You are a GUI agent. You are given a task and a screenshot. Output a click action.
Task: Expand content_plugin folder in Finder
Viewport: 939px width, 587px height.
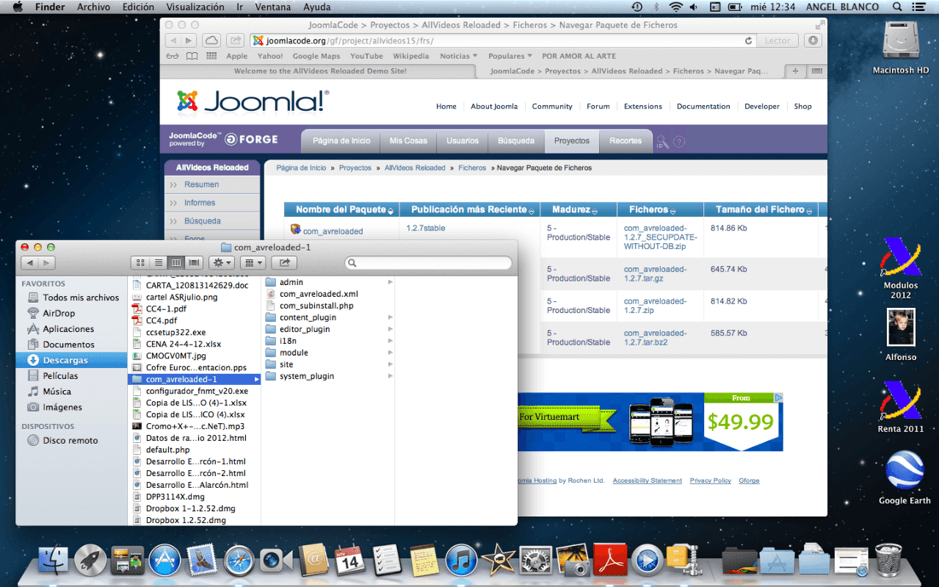pyautogui.click(x=390, y=317)
